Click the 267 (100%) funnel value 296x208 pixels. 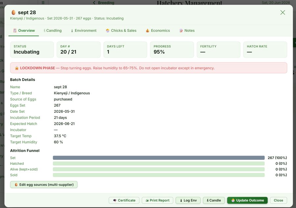(277, 158)
